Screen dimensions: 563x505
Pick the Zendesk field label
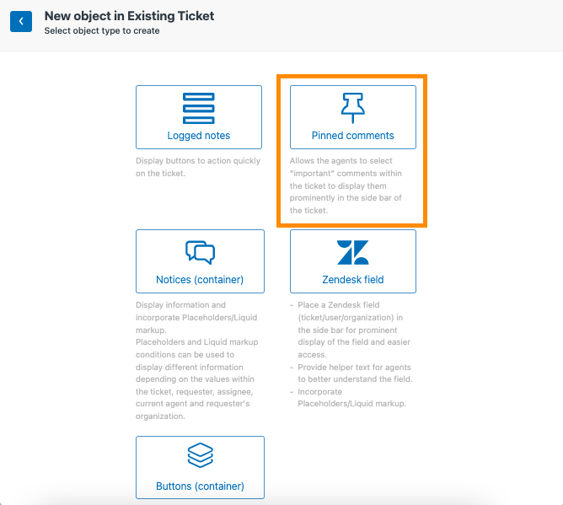pyautogui.click(x=352, y=279)
